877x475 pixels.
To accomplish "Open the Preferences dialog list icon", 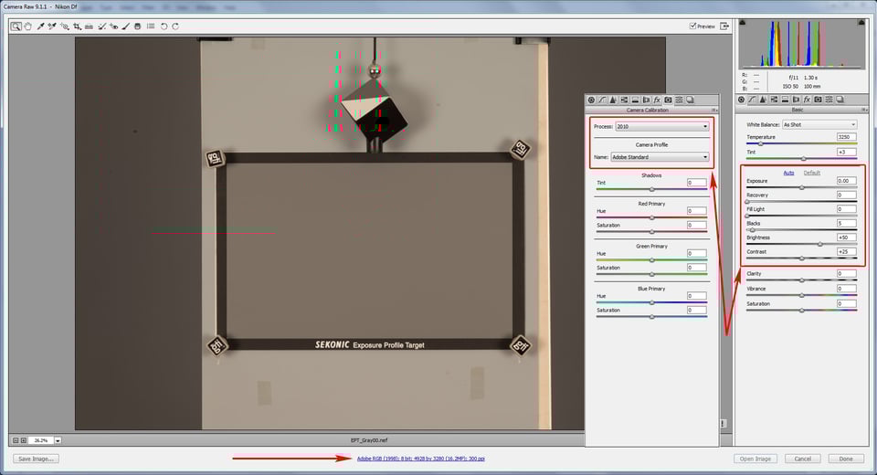I will tap(151, 26).
